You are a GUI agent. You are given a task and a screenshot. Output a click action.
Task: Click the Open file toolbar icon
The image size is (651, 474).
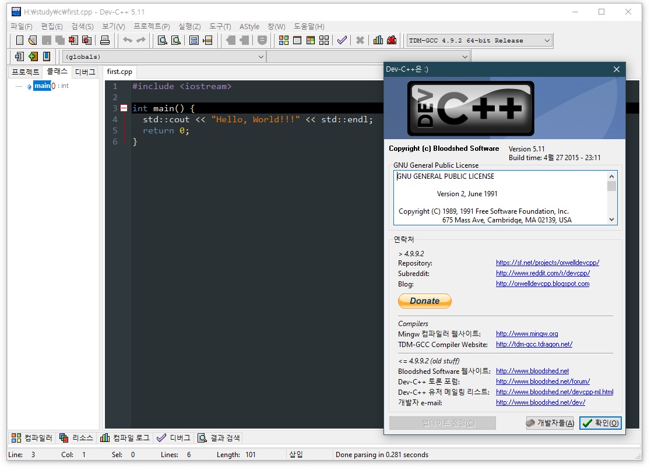pyautogui.click(x=33, y=40)
